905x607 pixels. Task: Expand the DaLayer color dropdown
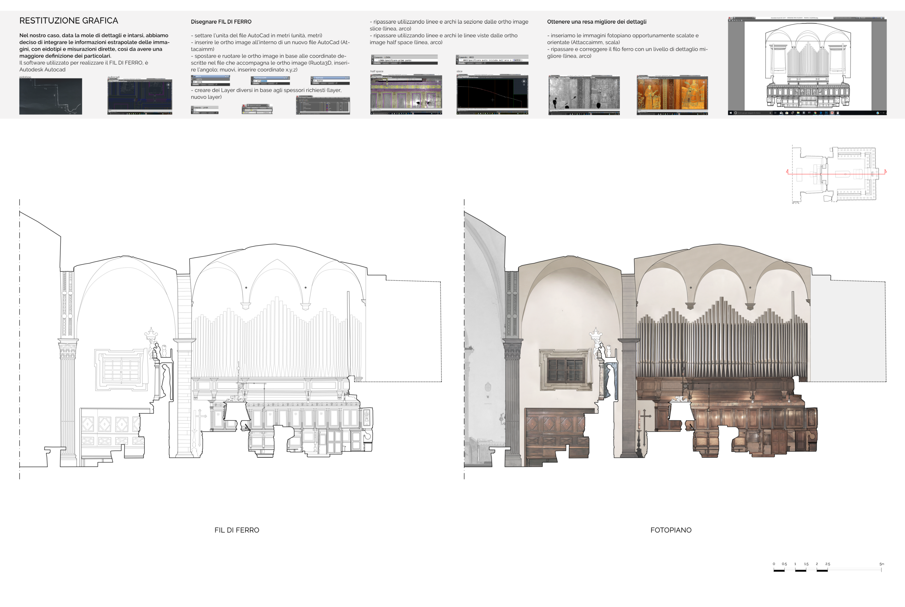(x=256, y=113)
